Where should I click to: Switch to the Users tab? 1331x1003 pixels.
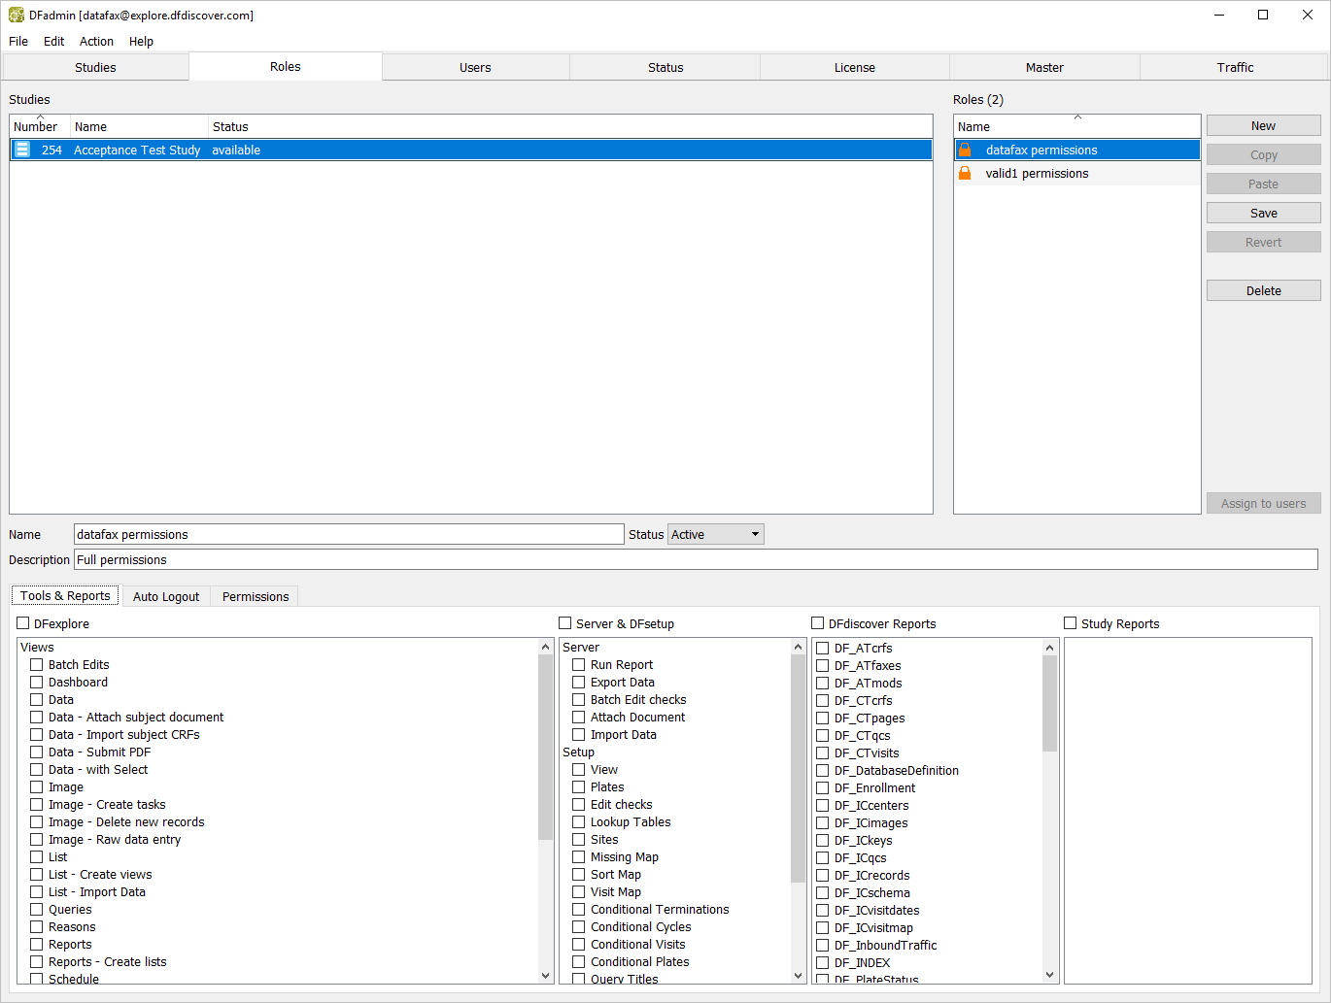[x=475, y=67]
